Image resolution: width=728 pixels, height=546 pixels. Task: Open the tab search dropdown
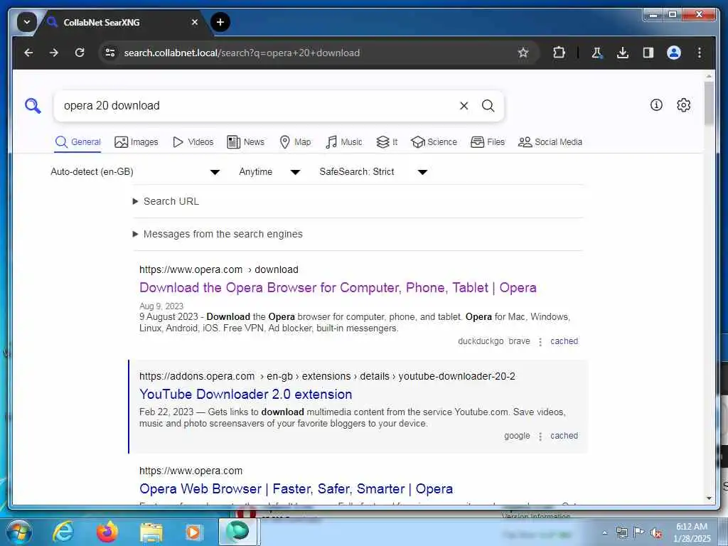(x=27, y=22)
